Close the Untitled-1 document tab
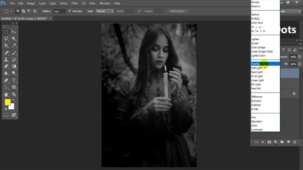303x170 pixels. click(51, 18)
